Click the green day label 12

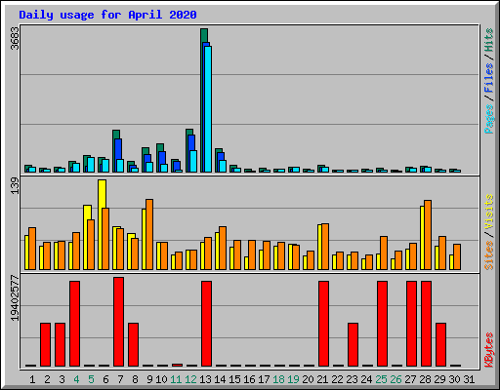(190, 379)
